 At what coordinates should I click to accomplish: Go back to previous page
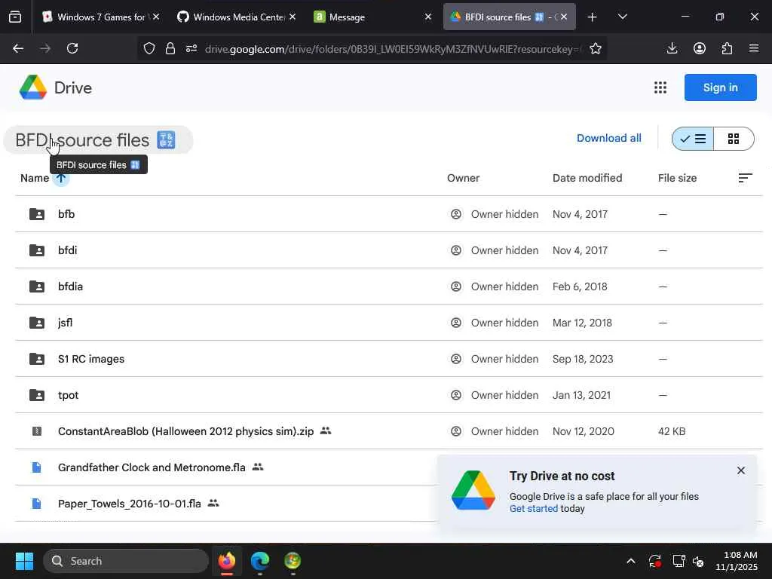(18, 48)
